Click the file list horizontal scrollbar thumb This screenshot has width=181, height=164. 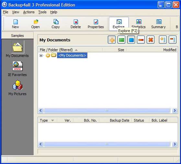(107, 111)
